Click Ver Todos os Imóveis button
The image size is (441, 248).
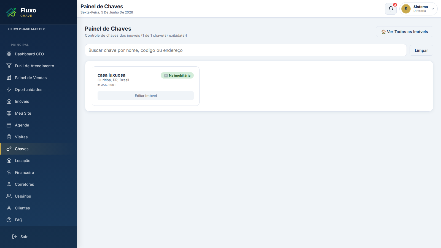tap(404, 32)
